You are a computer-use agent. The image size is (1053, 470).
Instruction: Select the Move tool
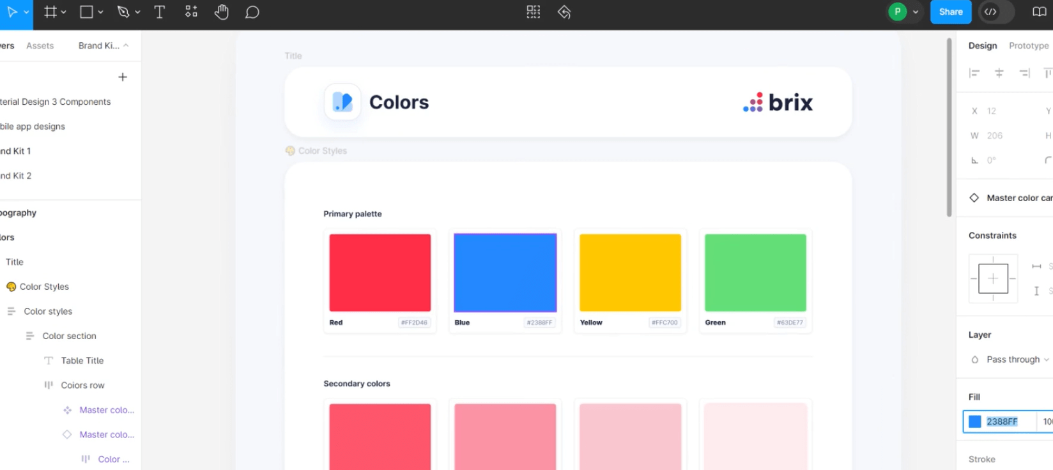click(x=12, y=12)
